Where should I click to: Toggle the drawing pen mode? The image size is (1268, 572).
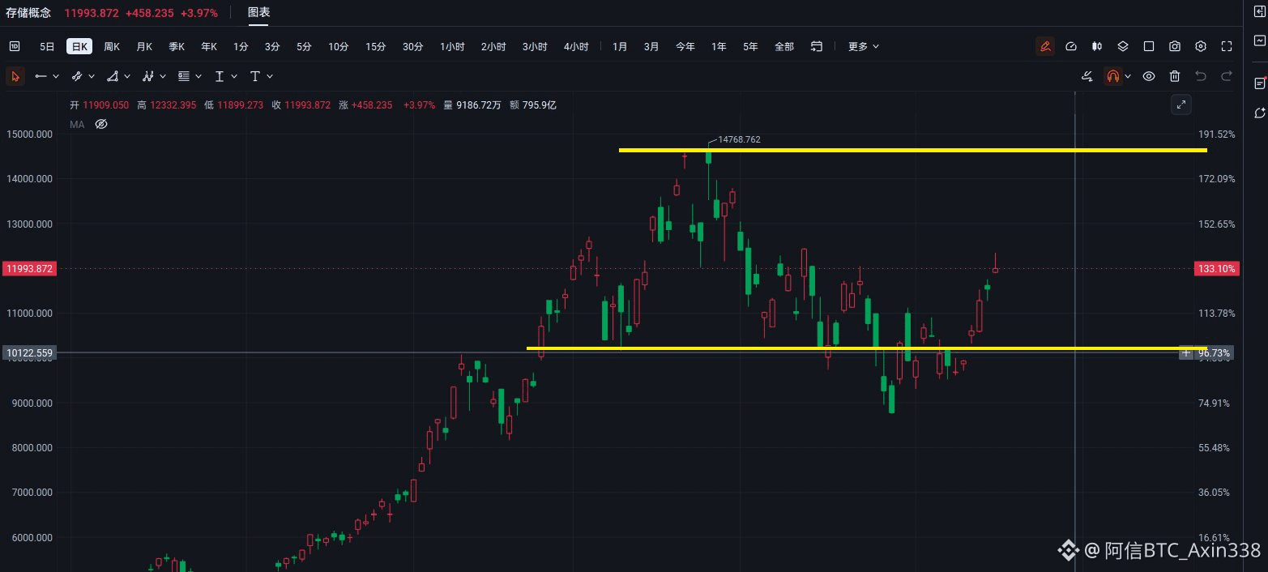coord(1045,46)
